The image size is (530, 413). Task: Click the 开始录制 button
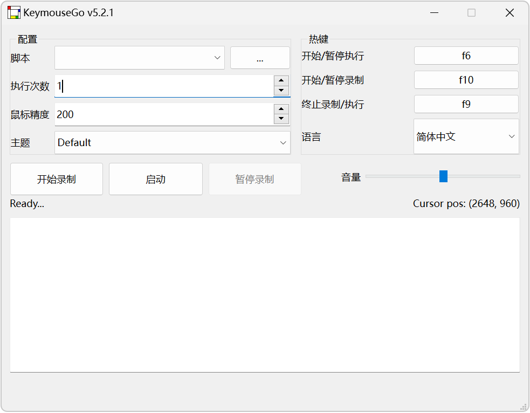pyautogui.click(x=57, y=179)
